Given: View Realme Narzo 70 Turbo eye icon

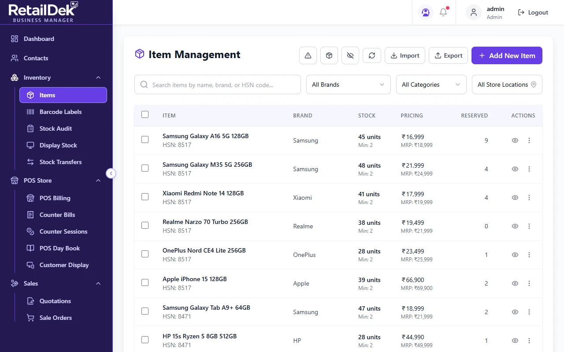Looking at the screenshot, I should [515, 226].
